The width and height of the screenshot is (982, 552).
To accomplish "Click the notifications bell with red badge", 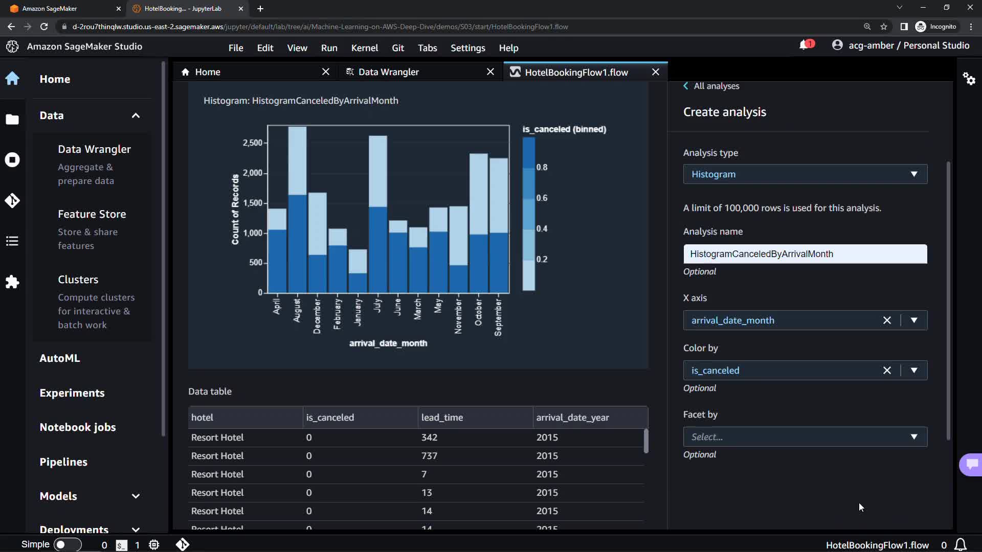I will (805, 45).
